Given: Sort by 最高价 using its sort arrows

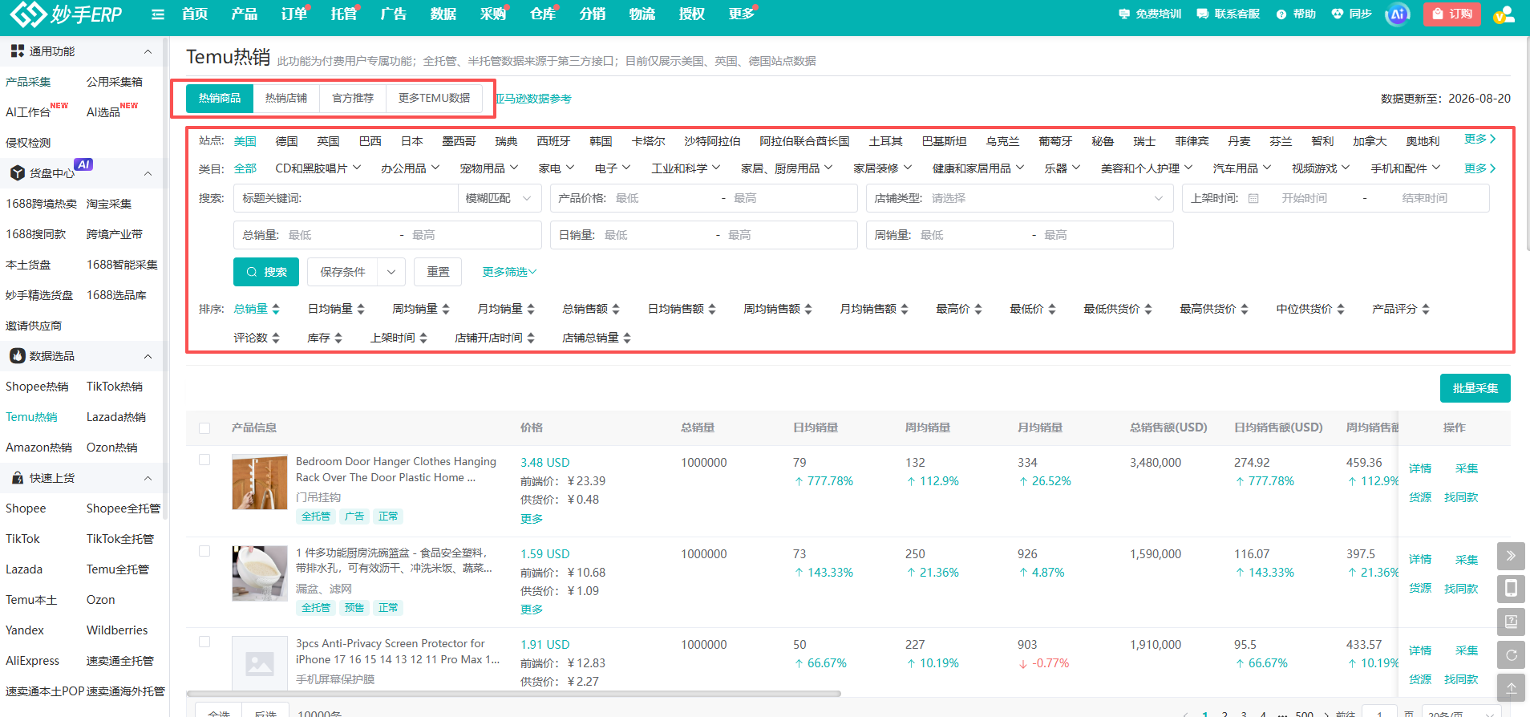Looking at the screenshot, I should pos(978,309).
